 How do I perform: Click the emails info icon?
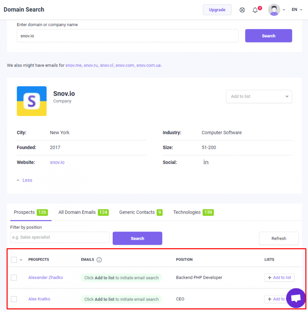[x=99, y=260]
